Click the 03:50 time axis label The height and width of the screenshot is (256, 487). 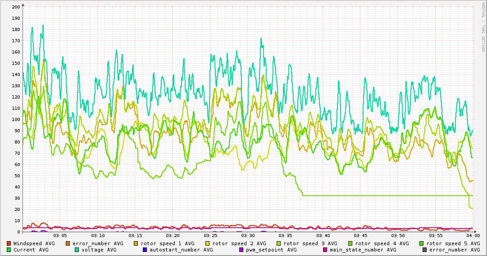pyautogui.click(x=398, y=236)
